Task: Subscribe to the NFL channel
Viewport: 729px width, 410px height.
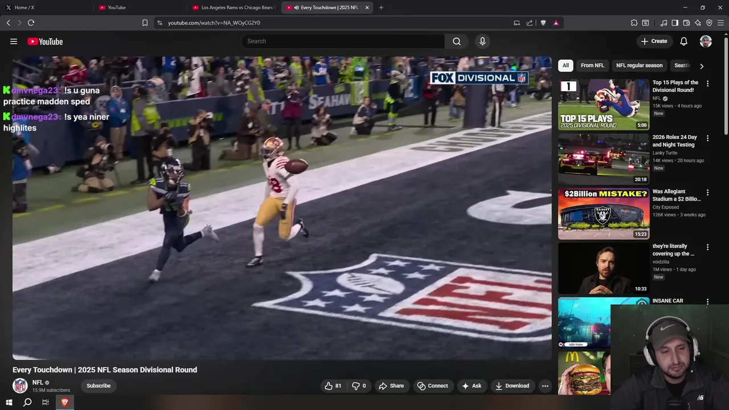Action: tap(99, 386)
